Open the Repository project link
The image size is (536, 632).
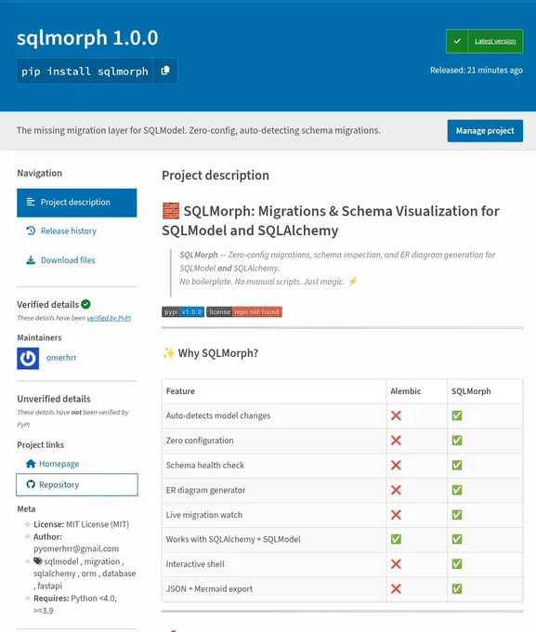tap(77, 484)
